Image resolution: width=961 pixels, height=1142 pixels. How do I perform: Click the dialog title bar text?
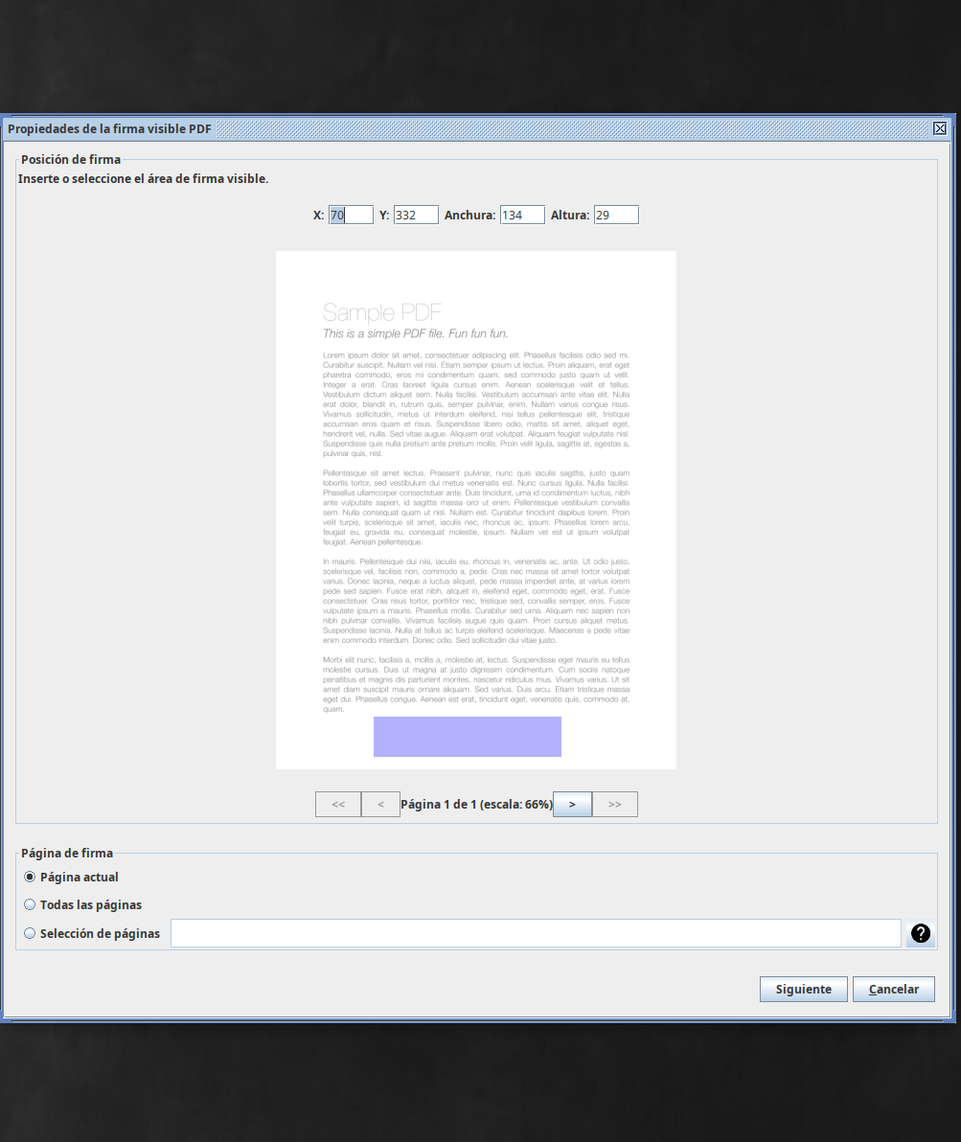coord(109,128)
